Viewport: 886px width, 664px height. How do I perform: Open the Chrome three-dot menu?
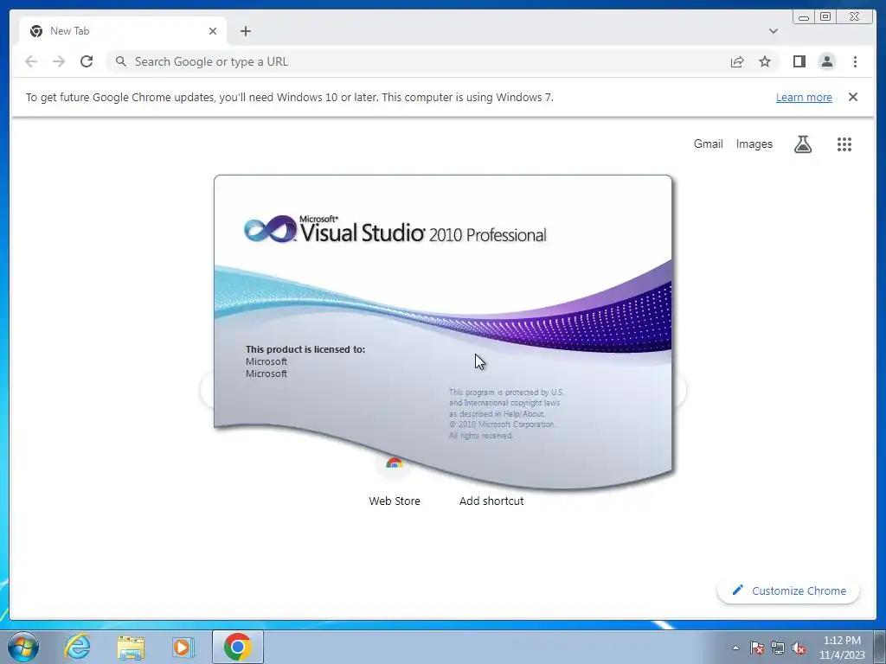pos(855,61)
